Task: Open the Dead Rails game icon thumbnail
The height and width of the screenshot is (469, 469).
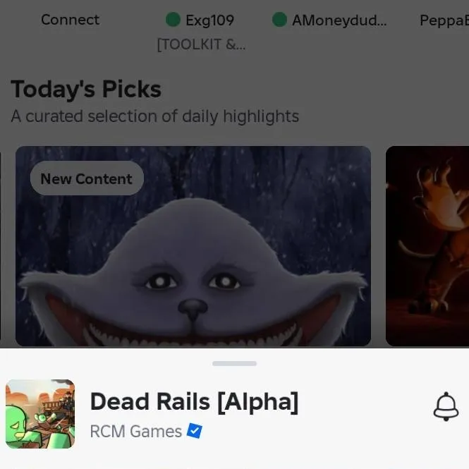Action: [40, 414]
